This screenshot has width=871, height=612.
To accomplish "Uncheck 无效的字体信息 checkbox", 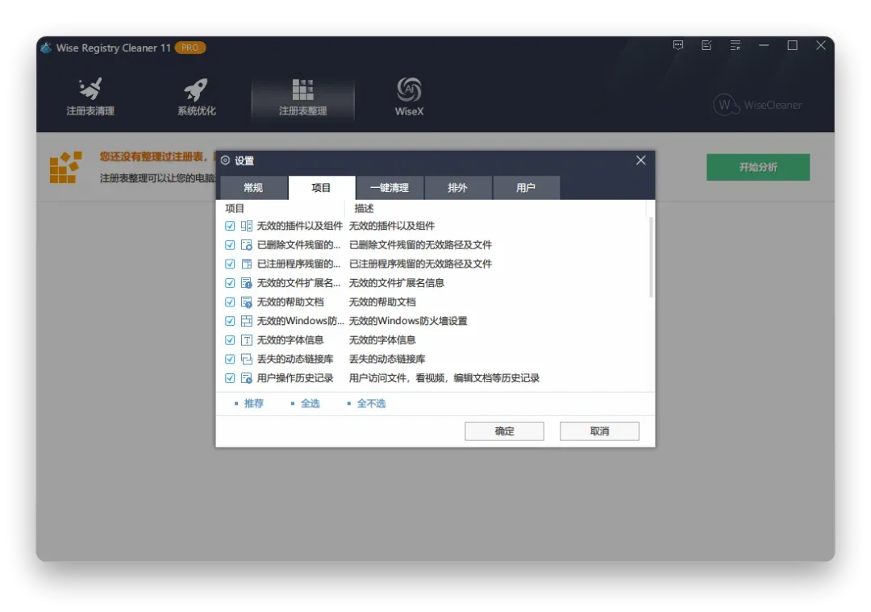I will tap(230, 340).
